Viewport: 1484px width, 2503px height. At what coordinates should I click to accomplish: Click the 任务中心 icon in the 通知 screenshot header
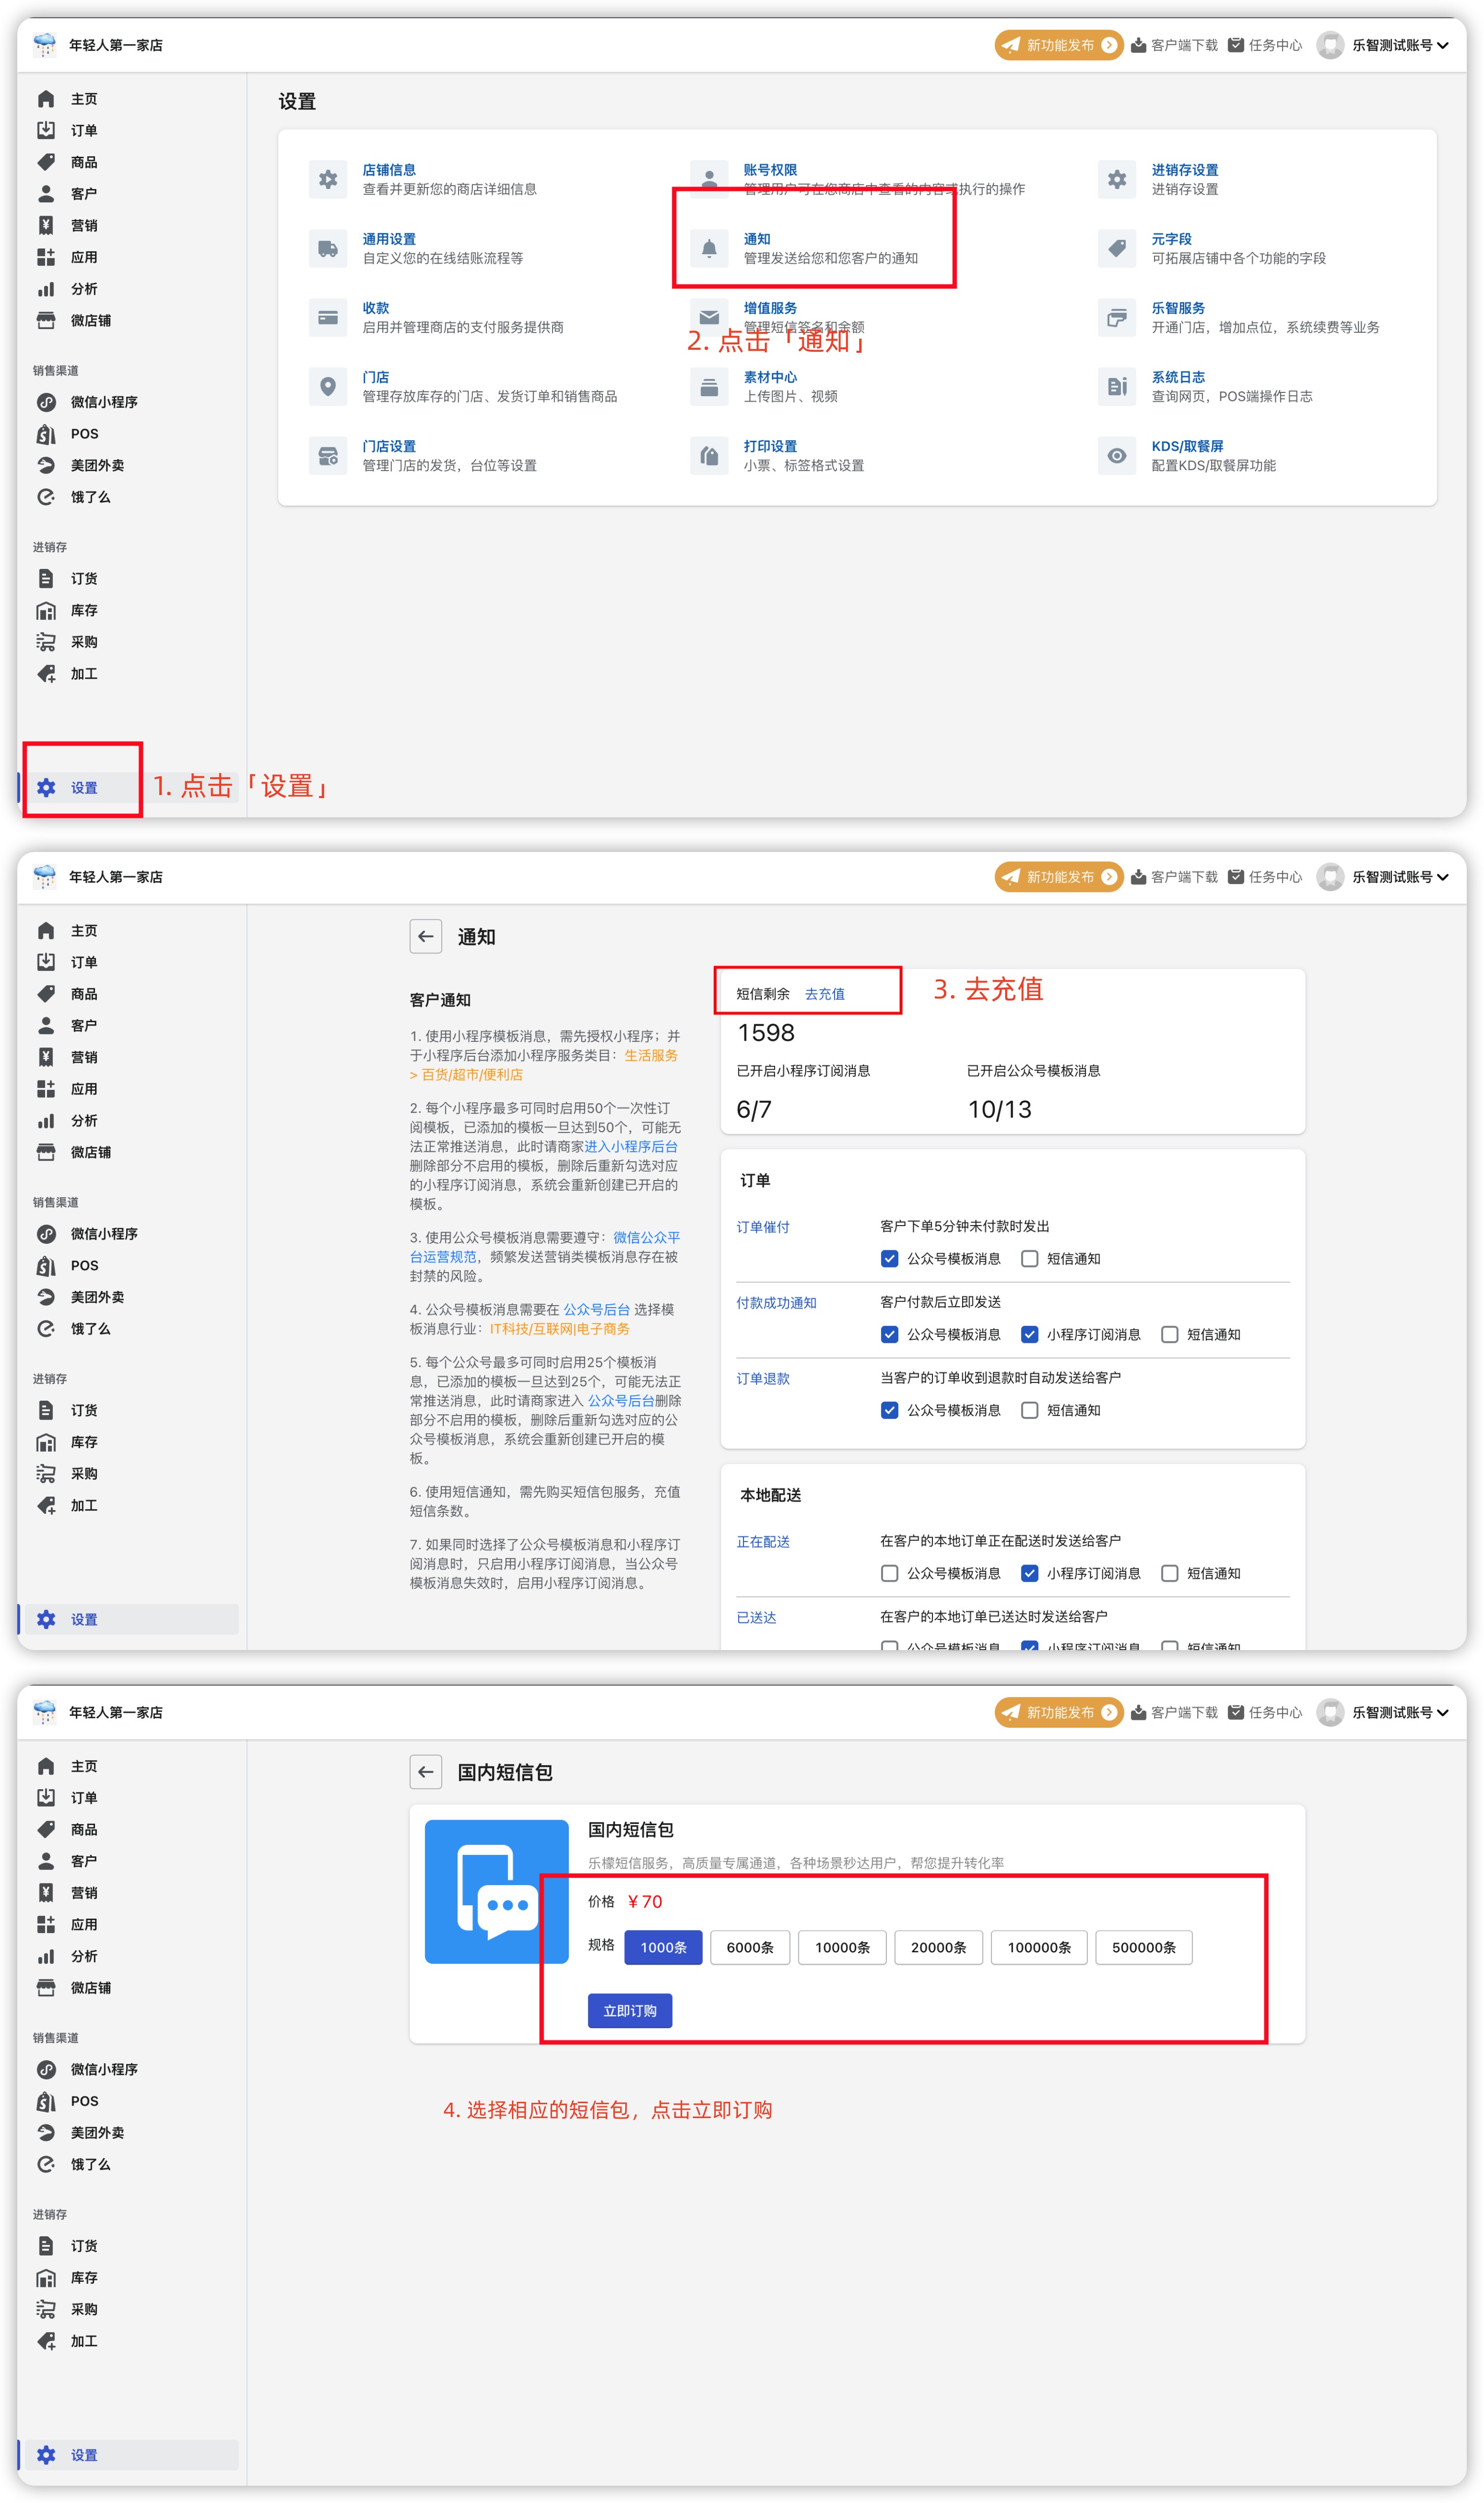[x=1236, y=877]
